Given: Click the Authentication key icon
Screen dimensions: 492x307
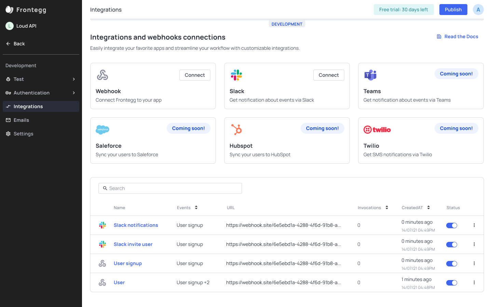Looking at the screenshot, I should click(8, 93).
